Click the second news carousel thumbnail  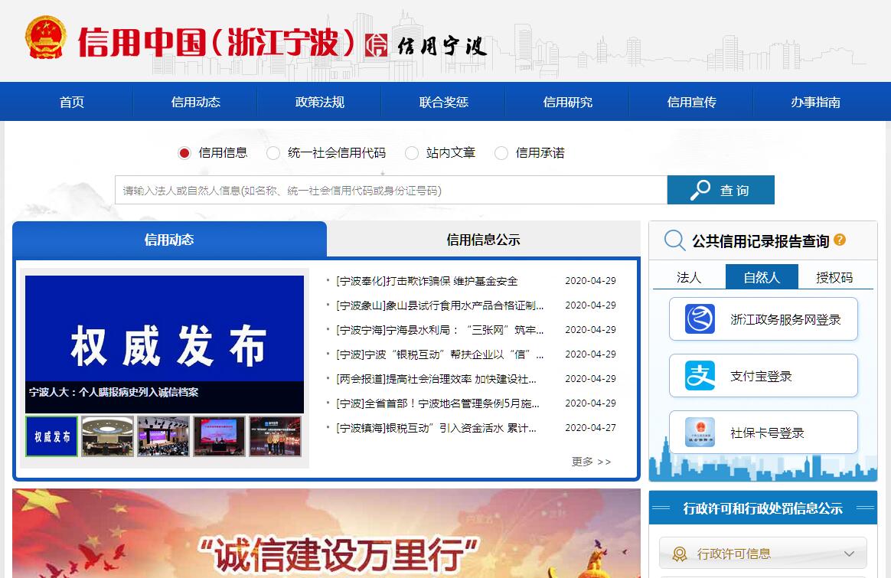click(108, 436)
